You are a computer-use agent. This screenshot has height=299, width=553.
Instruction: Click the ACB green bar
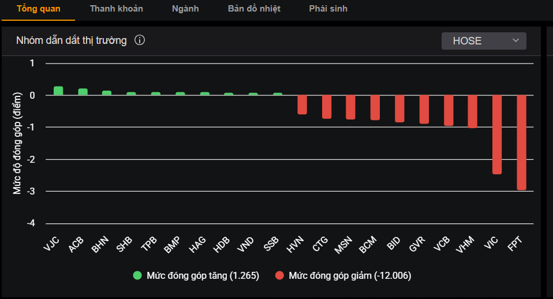[83, 92]
